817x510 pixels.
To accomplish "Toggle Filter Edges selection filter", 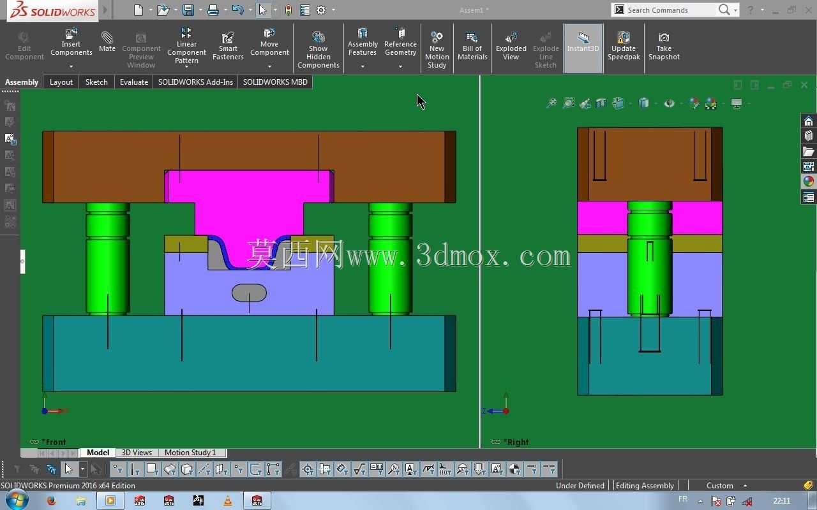I will click(135, 469).
